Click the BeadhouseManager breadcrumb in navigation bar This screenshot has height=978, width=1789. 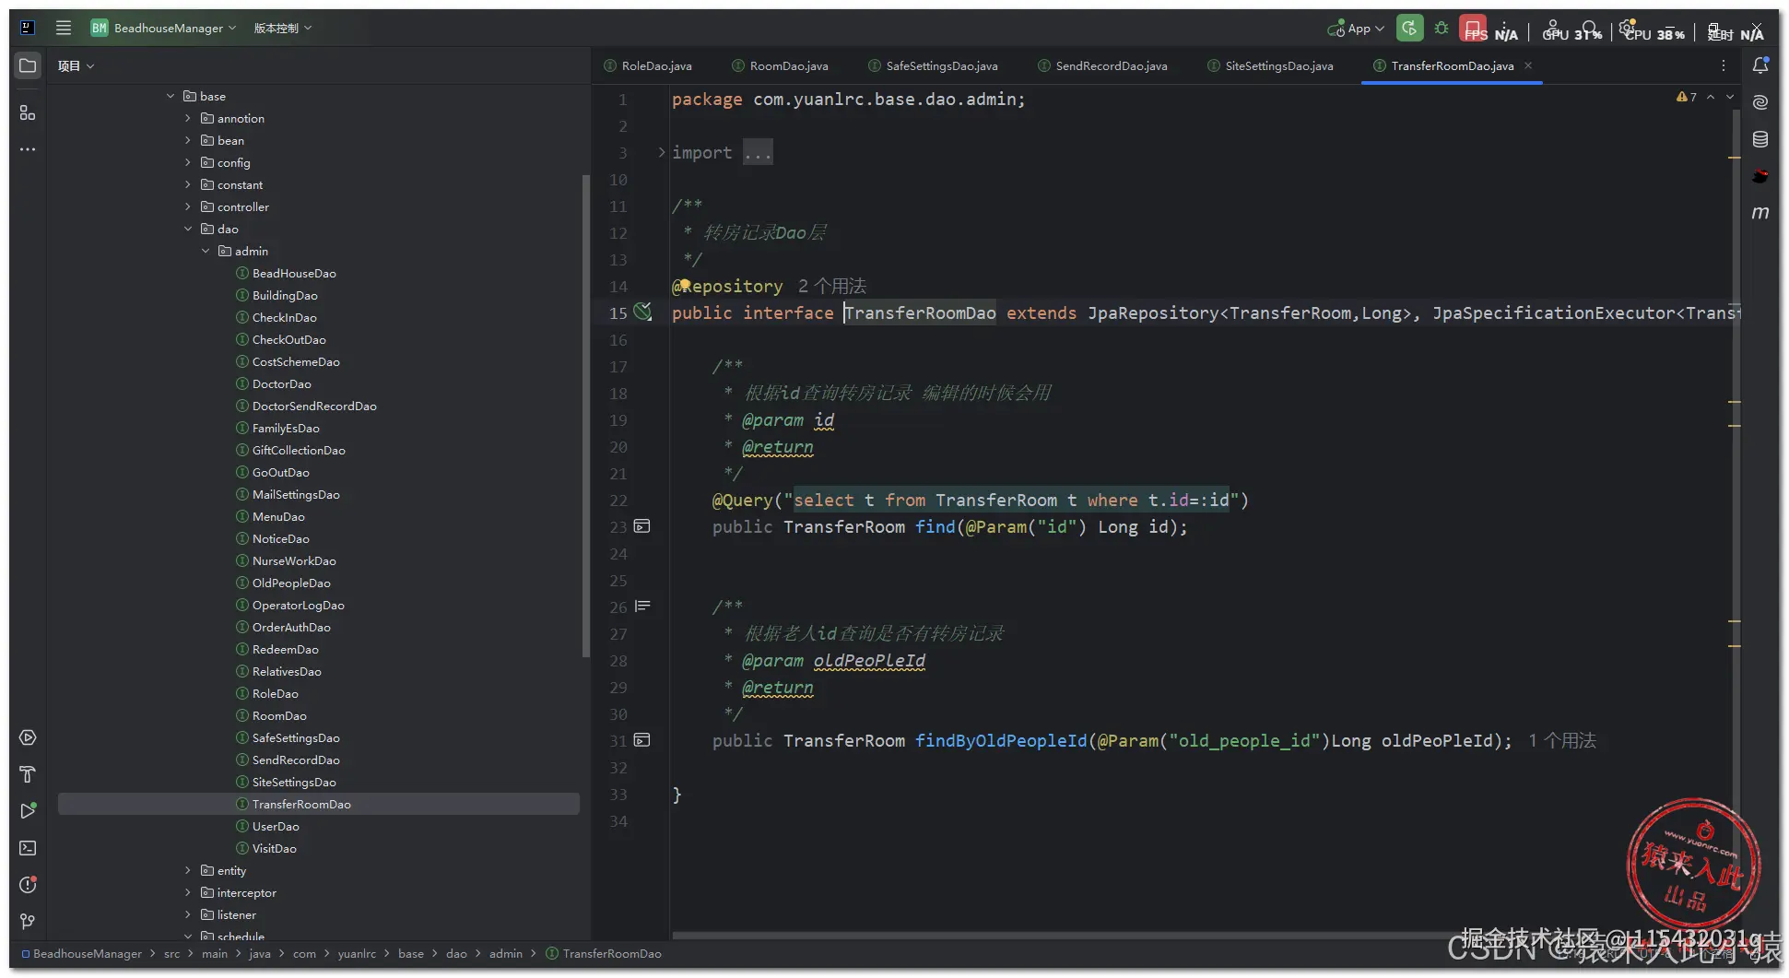coord(82,954)
